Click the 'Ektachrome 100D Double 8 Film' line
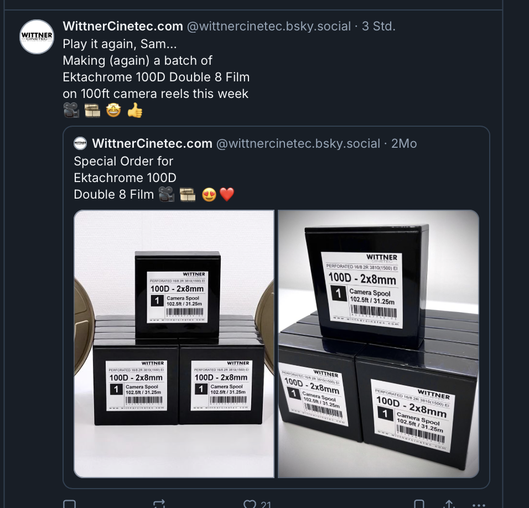This screenshot has height=508, width=529. [156, 77]
